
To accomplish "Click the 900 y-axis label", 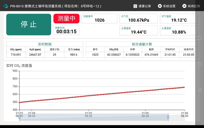I will pyautogui.click(x=15, y=71).
